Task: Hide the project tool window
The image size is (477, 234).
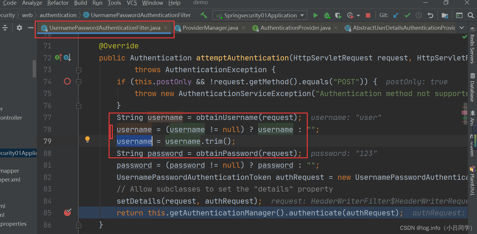Action: coord(31,28)
